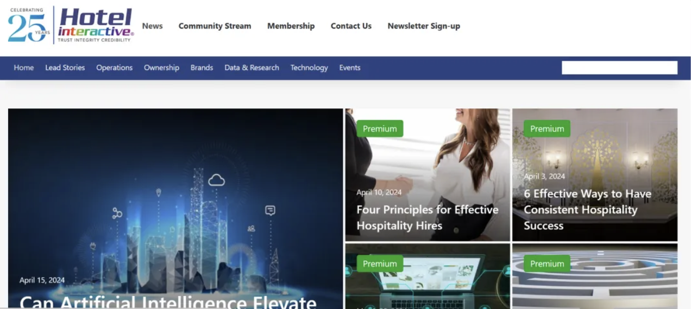The image size is (691, 309).
Task: Open the Ownership section
Action: 161,68
